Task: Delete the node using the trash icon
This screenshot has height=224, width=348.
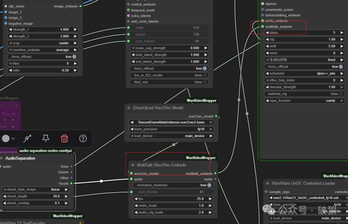Action: point(64,138)
